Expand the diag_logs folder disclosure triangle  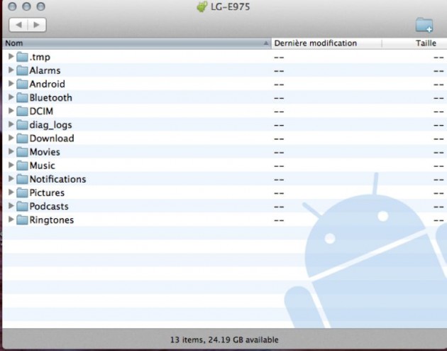click(11, 124)
